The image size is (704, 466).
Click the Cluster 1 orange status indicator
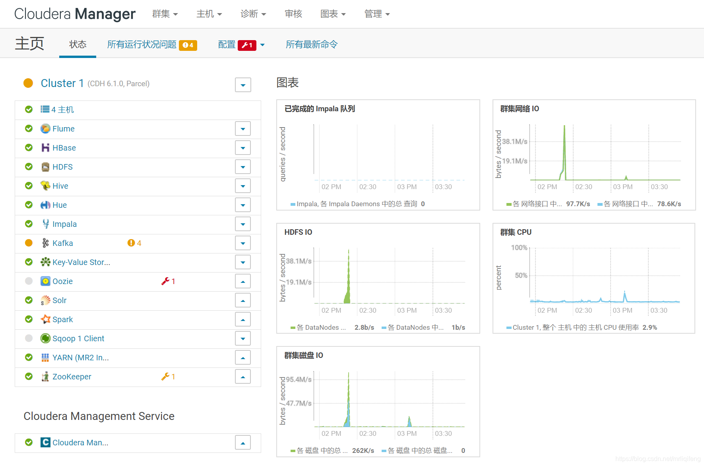tap(28, 83)
